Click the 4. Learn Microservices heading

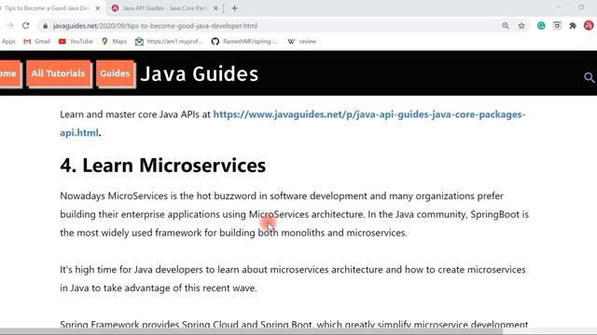163,166
